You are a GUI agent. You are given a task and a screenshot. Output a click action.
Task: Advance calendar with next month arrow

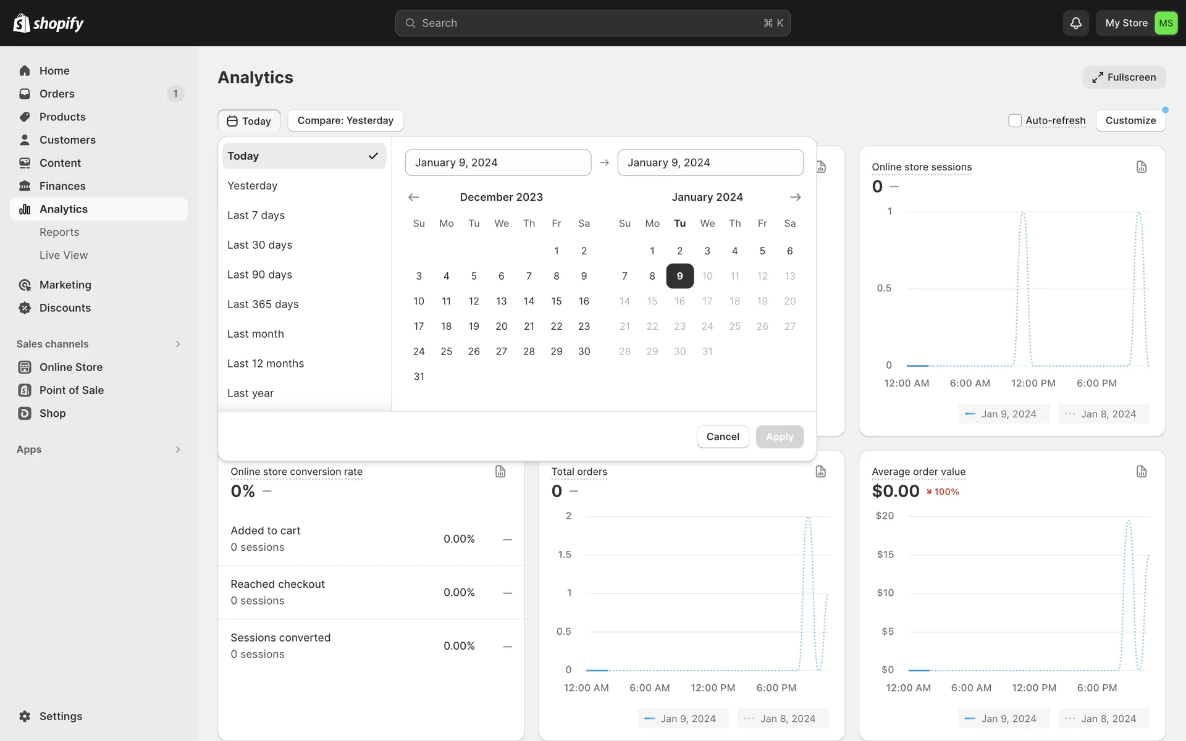(x=795, y=197)
